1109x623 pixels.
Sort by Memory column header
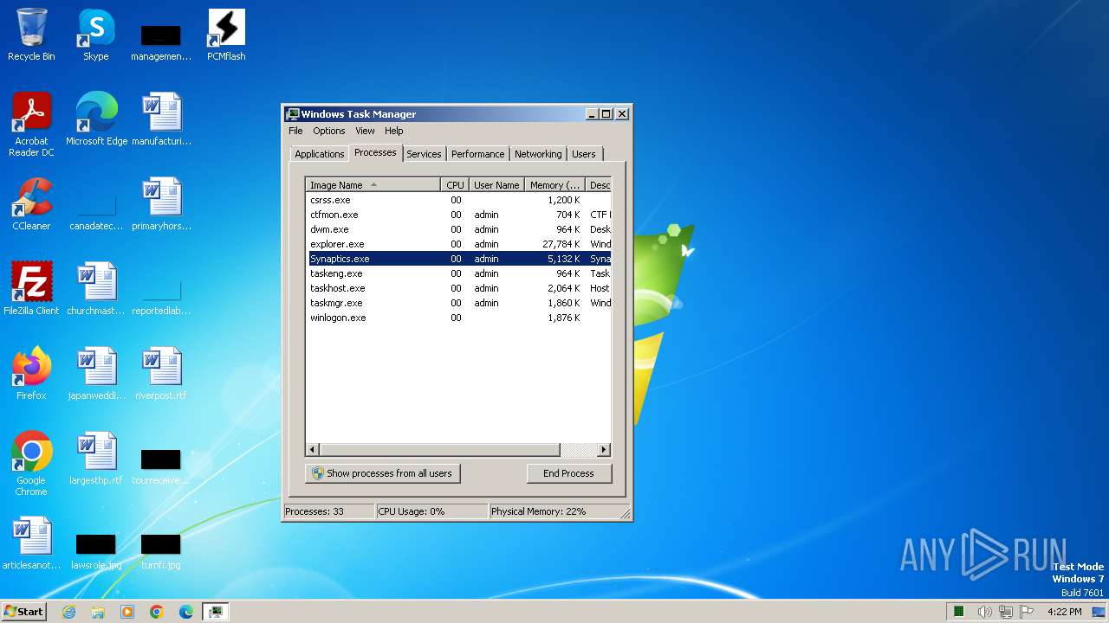point(554,185)
